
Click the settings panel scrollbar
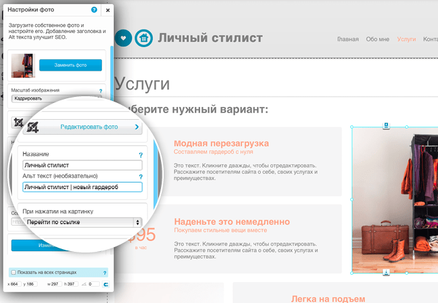(112, 73)
